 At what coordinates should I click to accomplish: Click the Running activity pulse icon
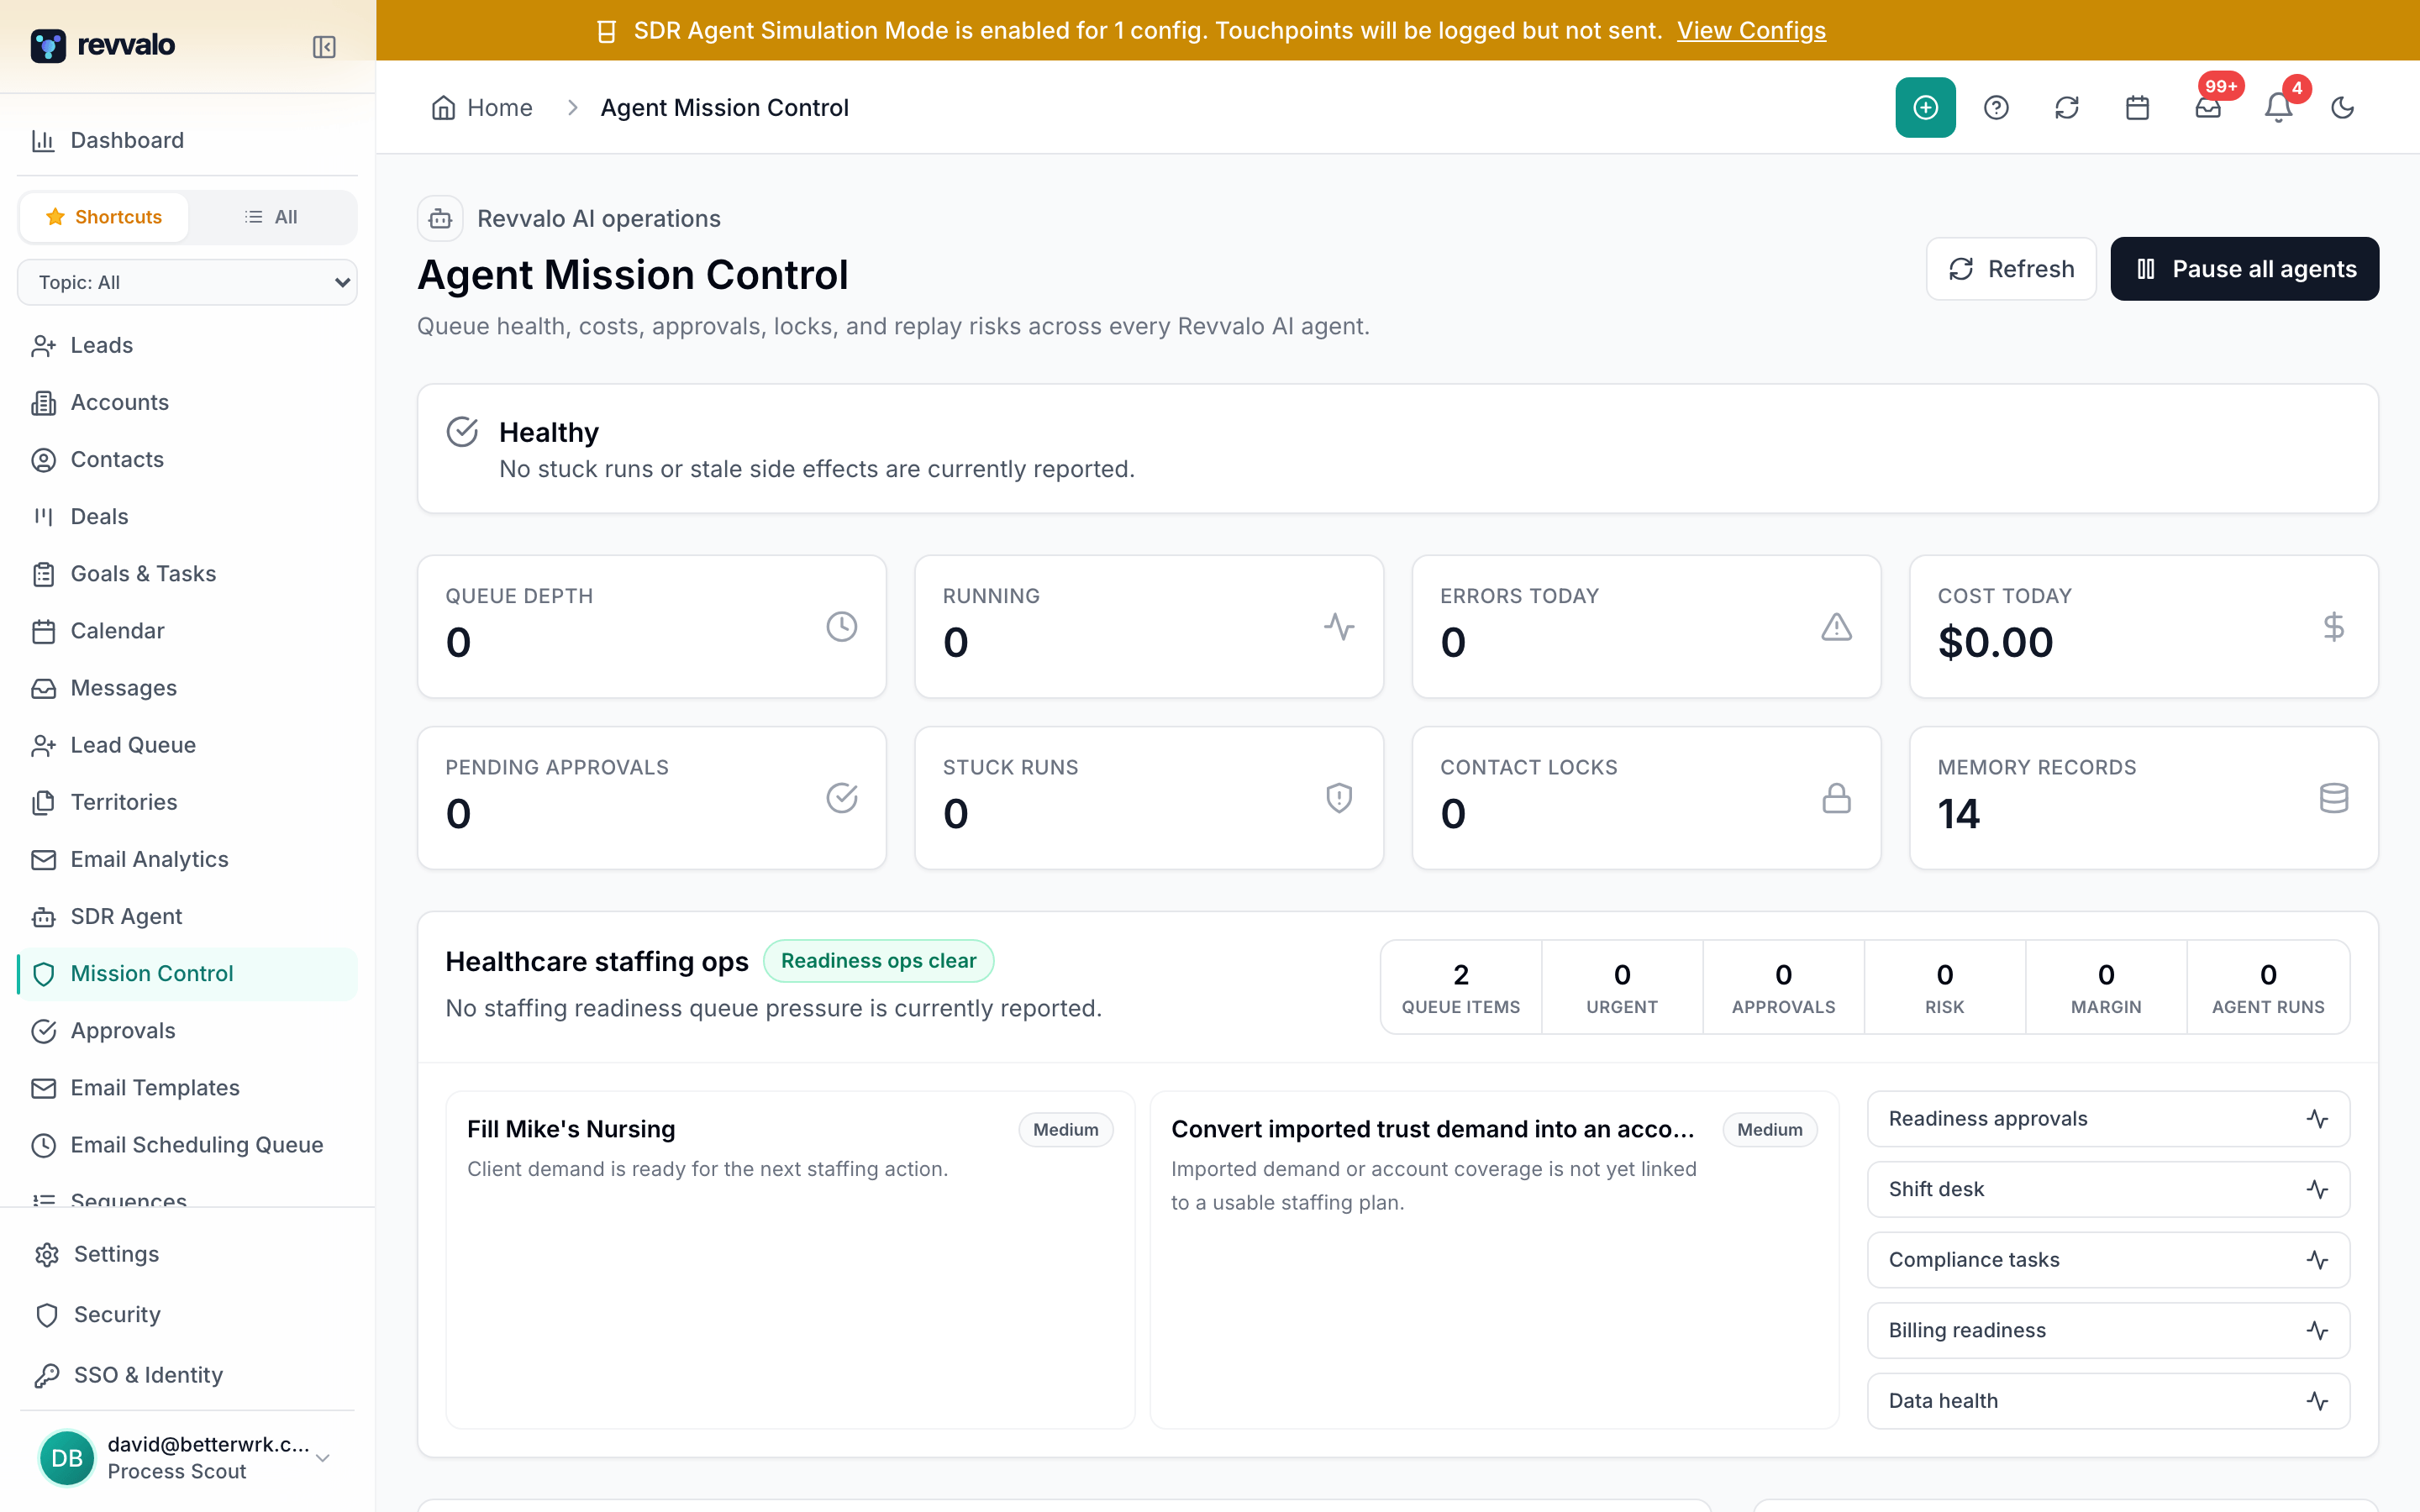click(x=1339, y=627)
